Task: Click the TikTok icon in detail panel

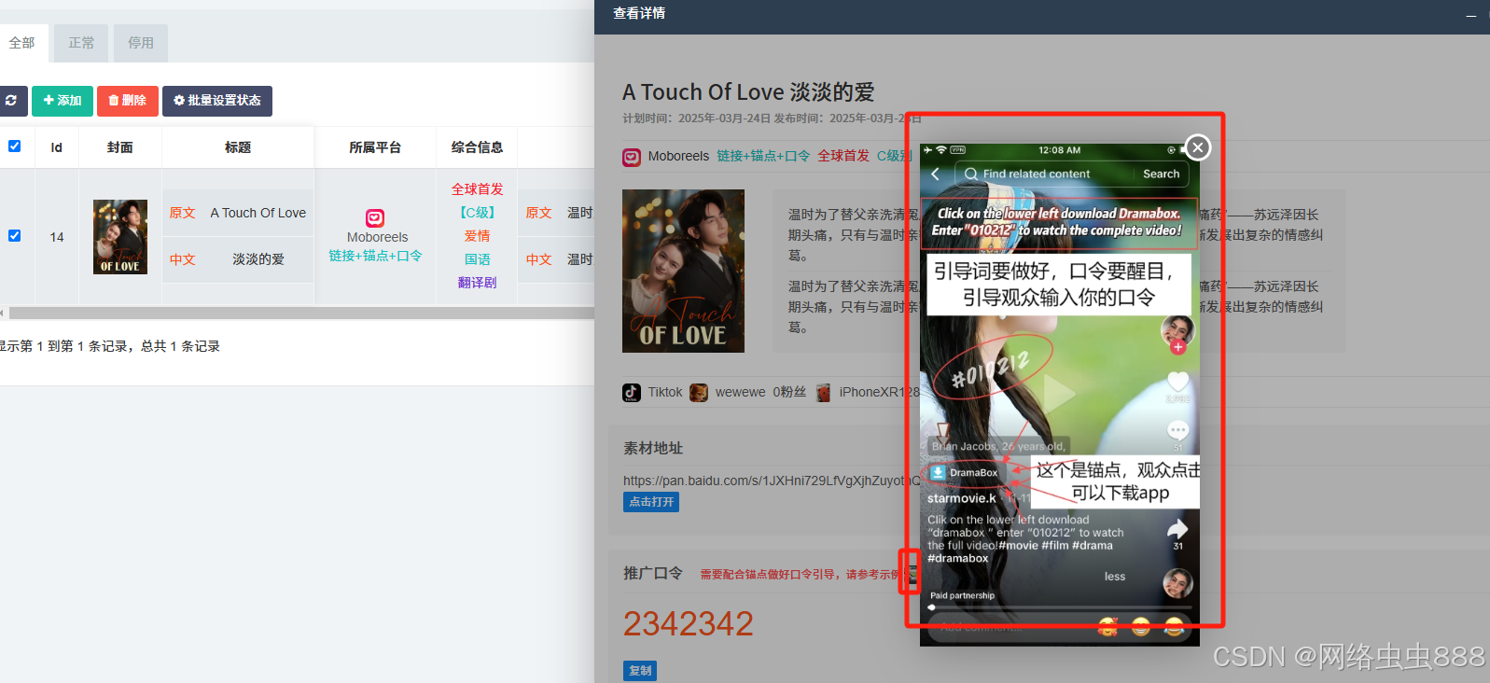Action: 632,393
